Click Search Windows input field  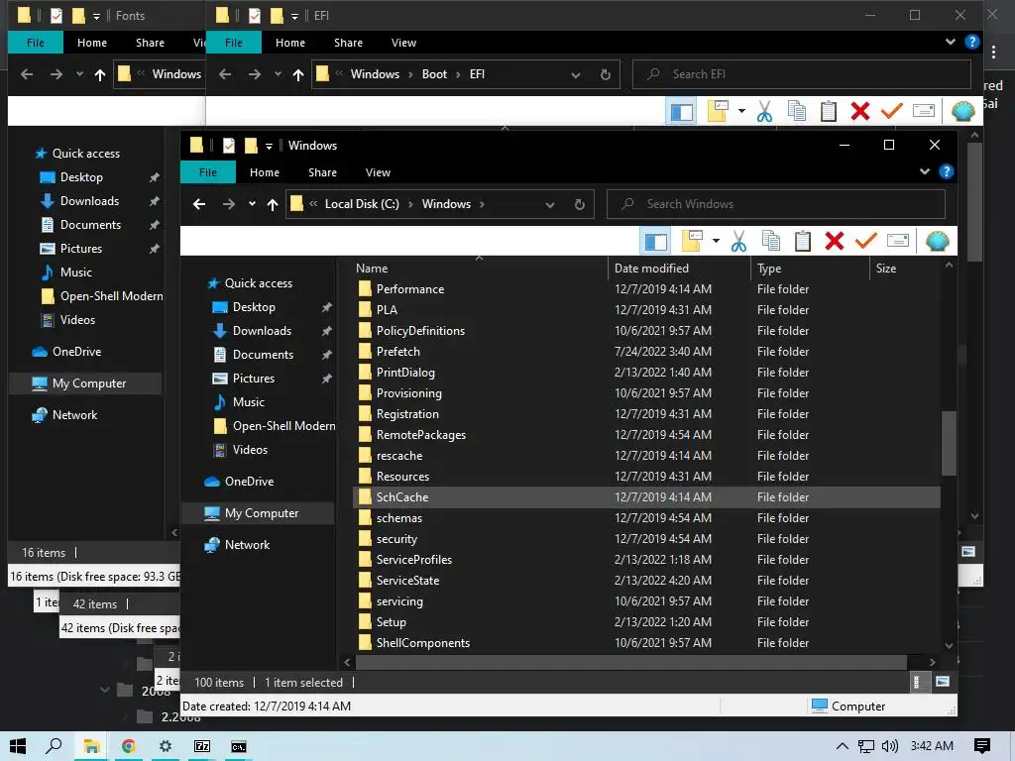click(775, 204)
